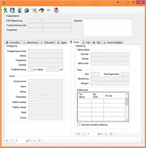Image resolution: width=146 pixels, height=148 pixels.
Task: Switch to the Ägare tab
Action: (x=62, y=42)
